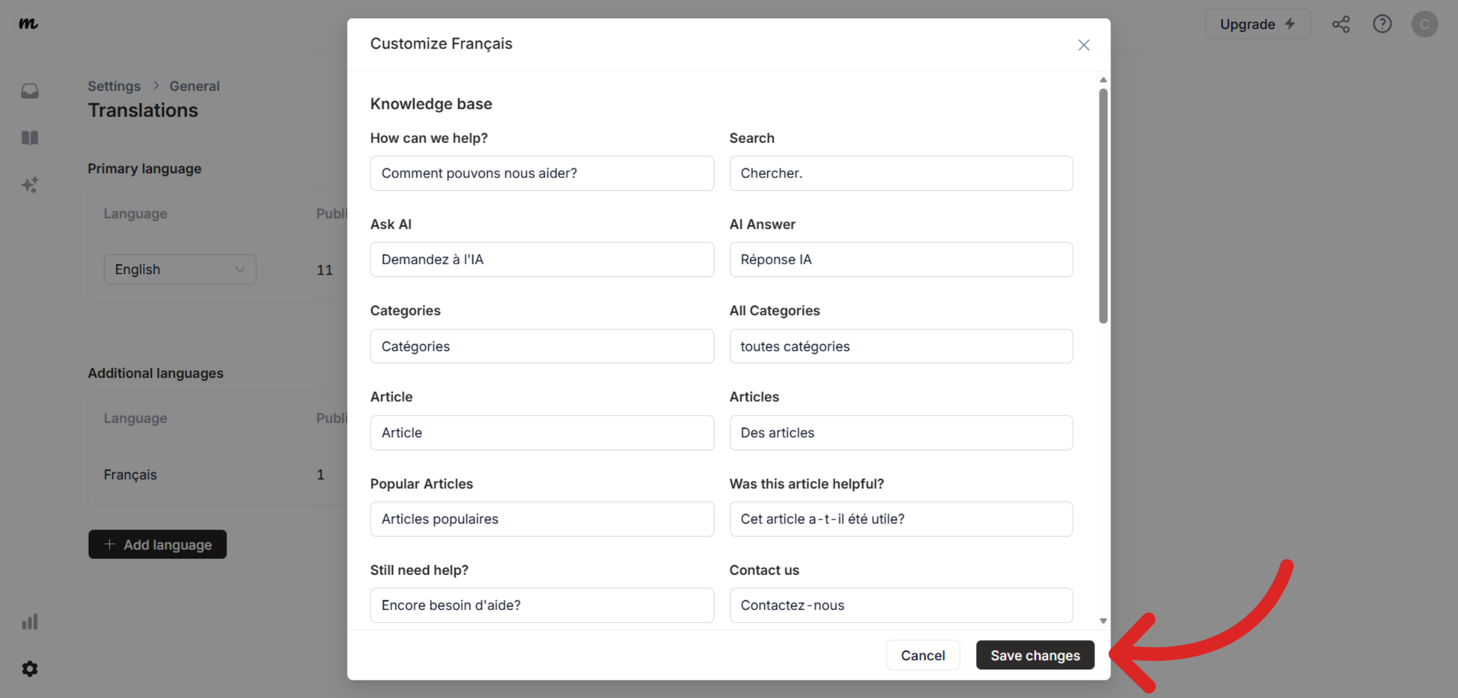Screen dimensions: 1458x698
Task: Edit the 'How can we help?' translation field
Action: point(542,173)
